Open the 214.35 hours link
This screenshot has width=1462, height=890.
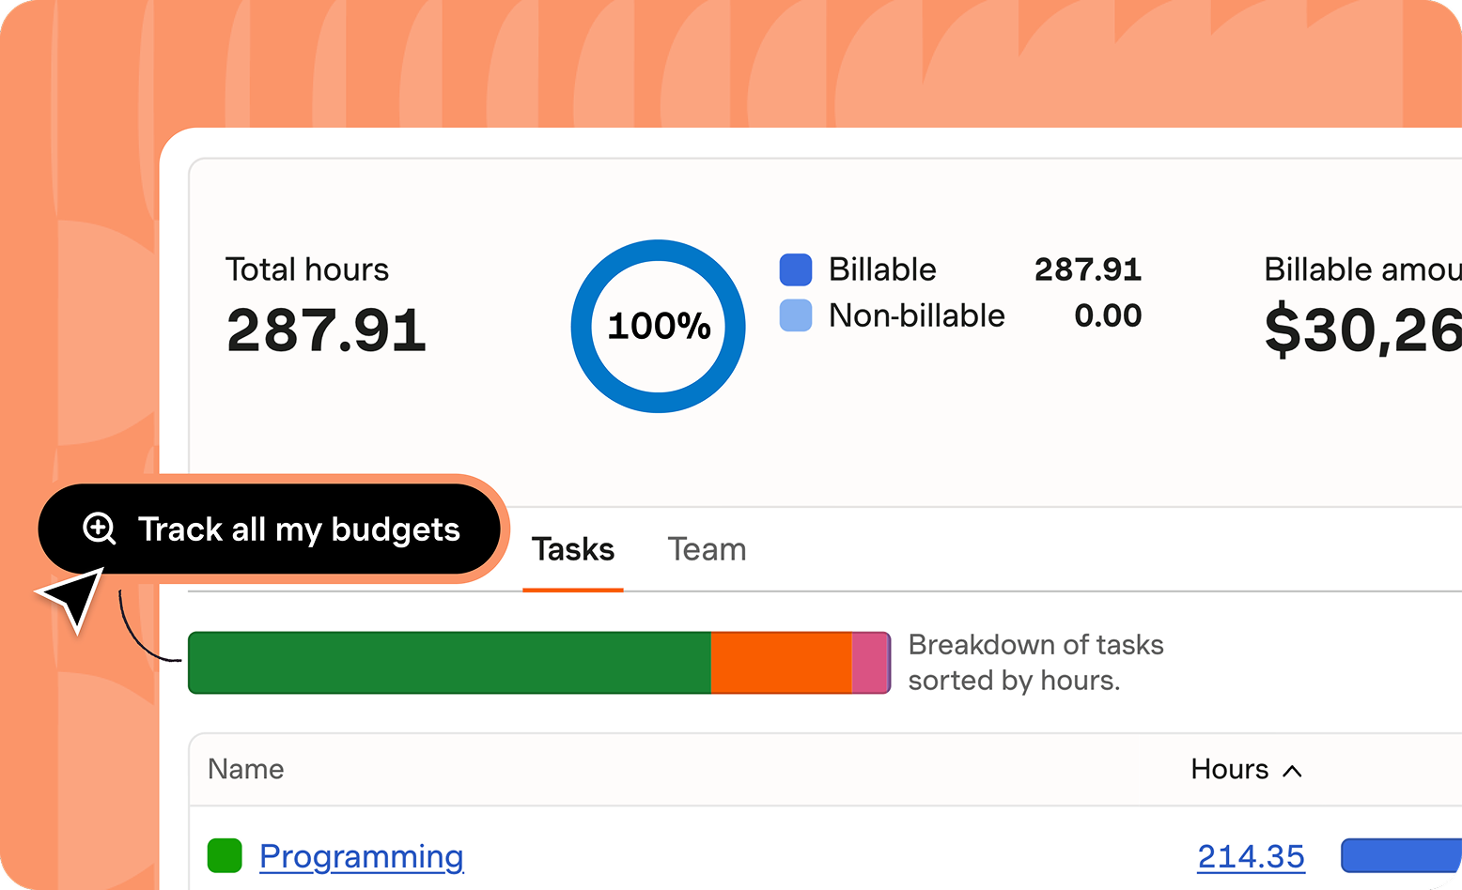1251,856
